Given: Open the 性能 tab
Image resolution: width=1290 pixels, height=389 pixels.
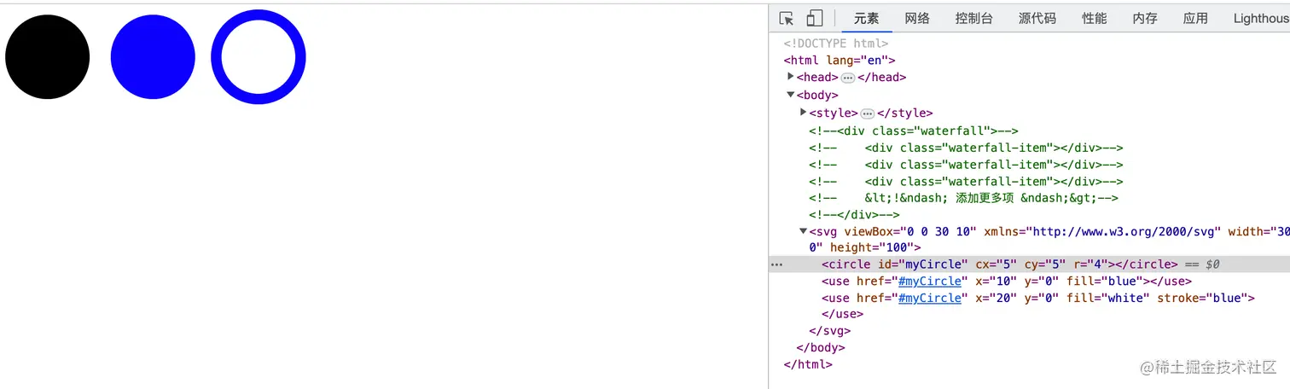Looking at the screenshot, I should pos(1095,18).
